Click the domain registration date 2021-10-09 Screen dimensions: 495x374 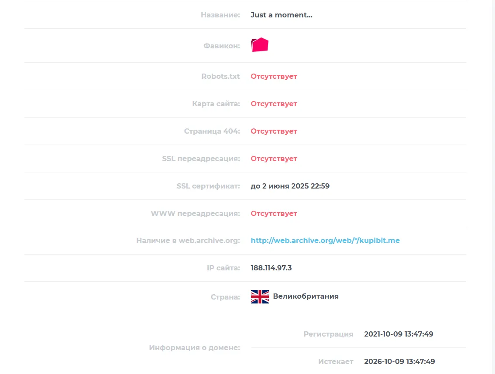399,334
